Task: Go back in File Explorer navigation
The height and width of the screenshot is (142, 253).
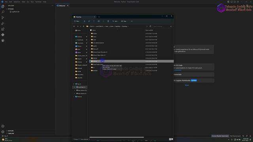Action: coord(74,26)
